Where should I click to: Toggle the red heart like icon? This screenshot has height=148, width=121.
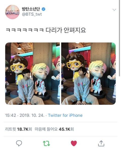74,143
